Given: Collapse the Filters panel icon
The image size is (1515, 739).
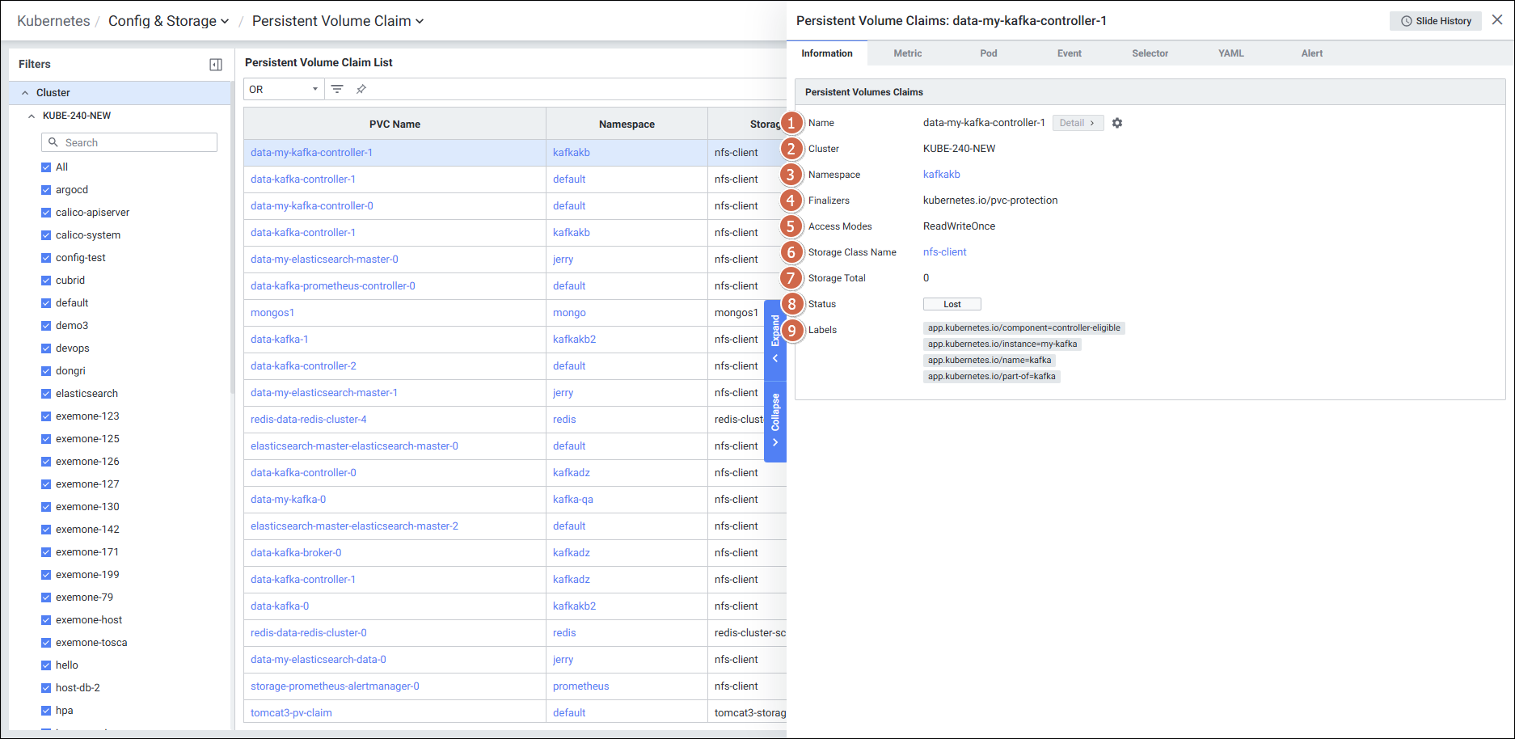Looking at the screenshot, I should point(216,65).
